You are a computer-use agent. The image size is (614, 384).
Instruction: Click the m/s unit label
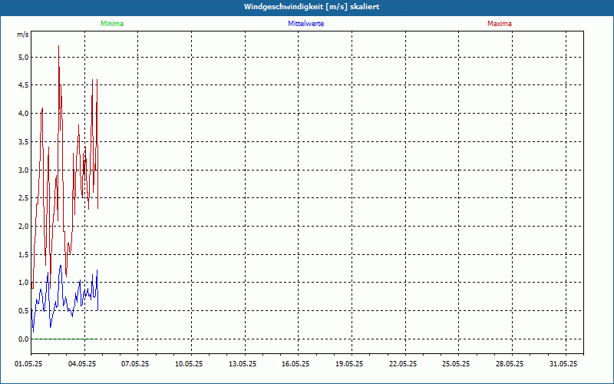tap(23, 35)
